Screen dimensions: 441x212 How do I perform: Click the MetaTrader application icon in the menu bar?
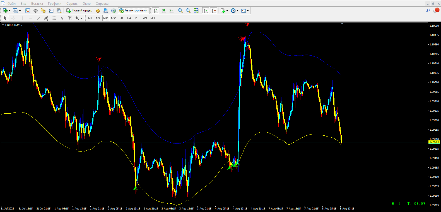[x=3, y=3]
